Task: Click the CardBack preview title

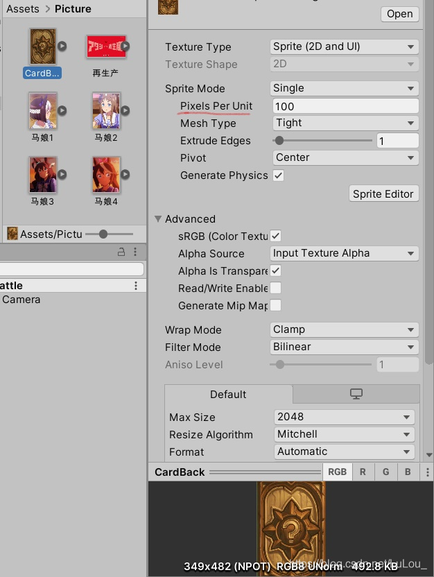Action: tap(180, 472)
